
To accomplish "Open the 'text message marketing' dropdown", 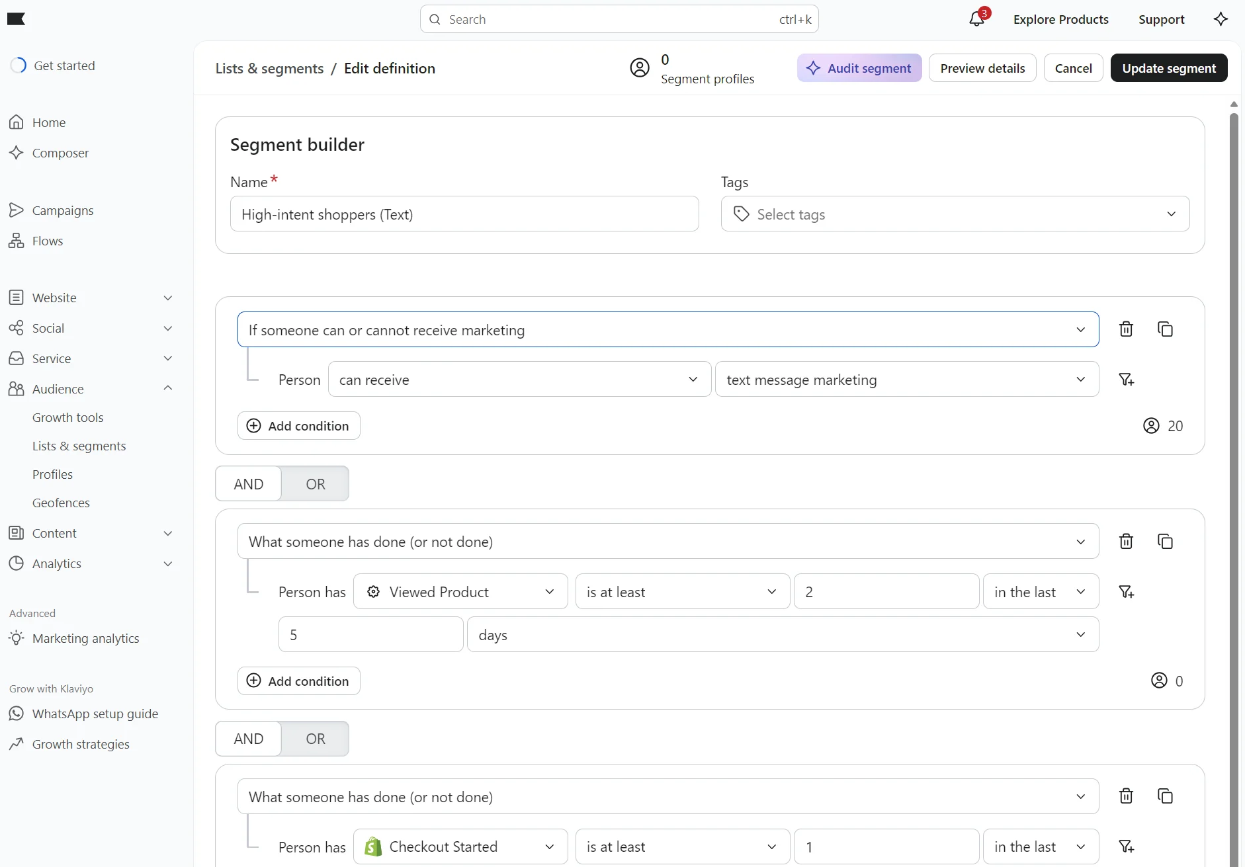I will click(907, 380).
